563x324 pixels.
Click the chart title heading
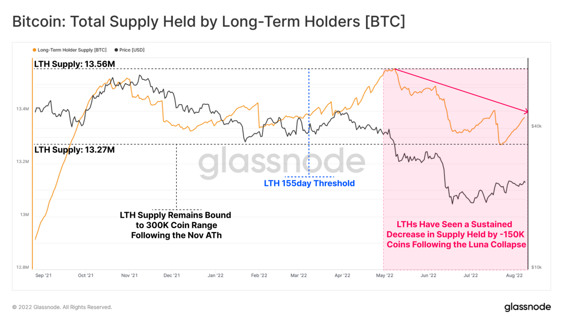pos(209,22)
